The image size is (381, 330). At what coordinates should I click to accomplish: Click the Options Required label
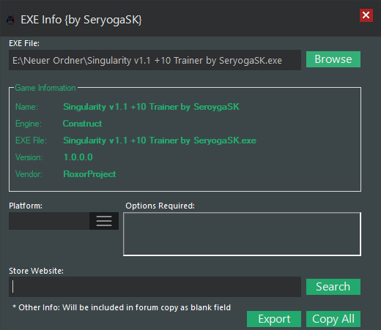[x=160, y=206]
